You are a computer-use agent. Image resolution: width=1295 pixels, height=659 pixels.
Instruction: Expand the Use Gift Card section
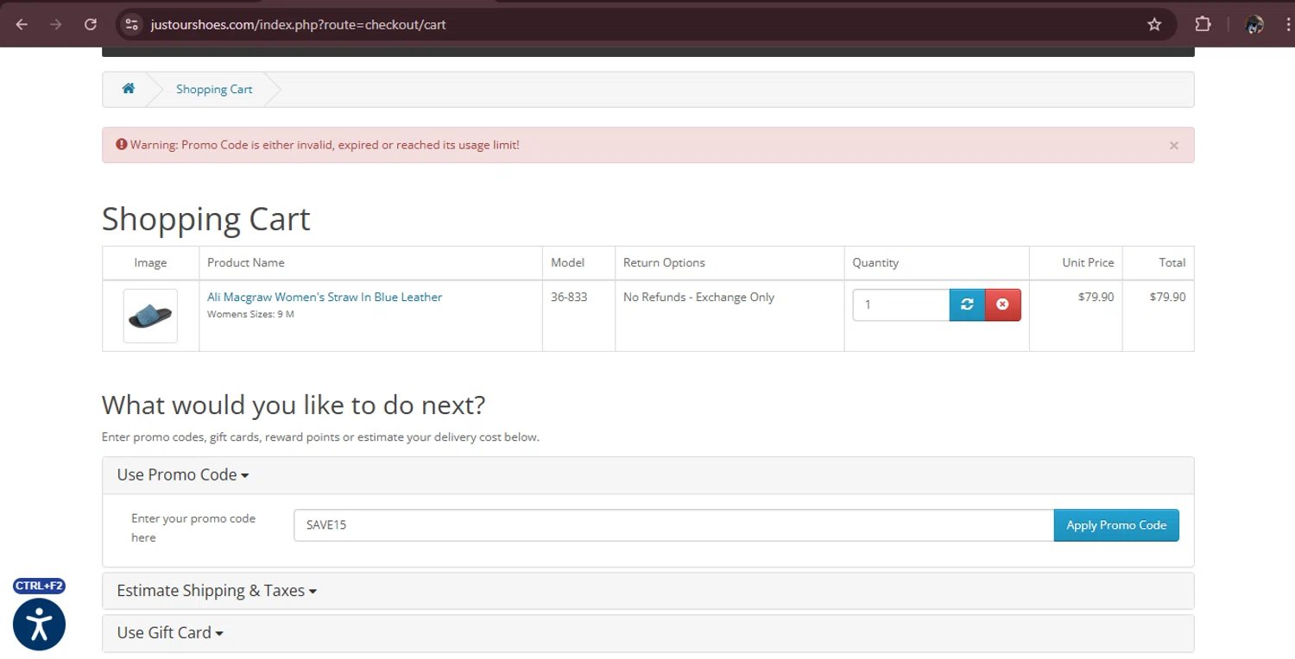[170, 632]
